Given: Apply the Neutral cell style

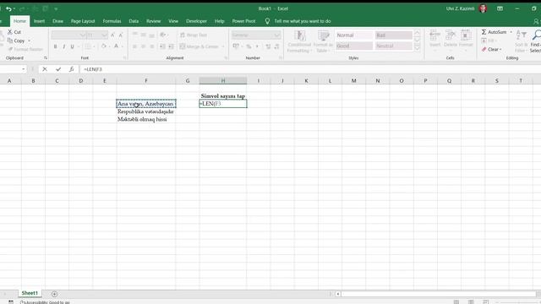Looking at the screenshot, I should tap(394, 46).
